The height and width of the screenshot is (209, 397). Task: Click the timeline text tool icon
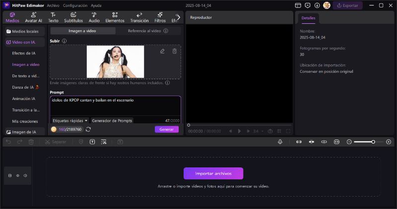tap(92, 142)
